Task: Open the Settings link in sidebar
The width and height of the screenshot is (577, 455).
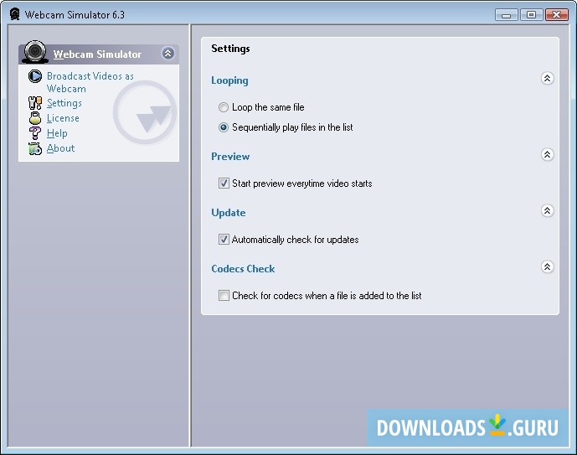Action: pos(64,103)
